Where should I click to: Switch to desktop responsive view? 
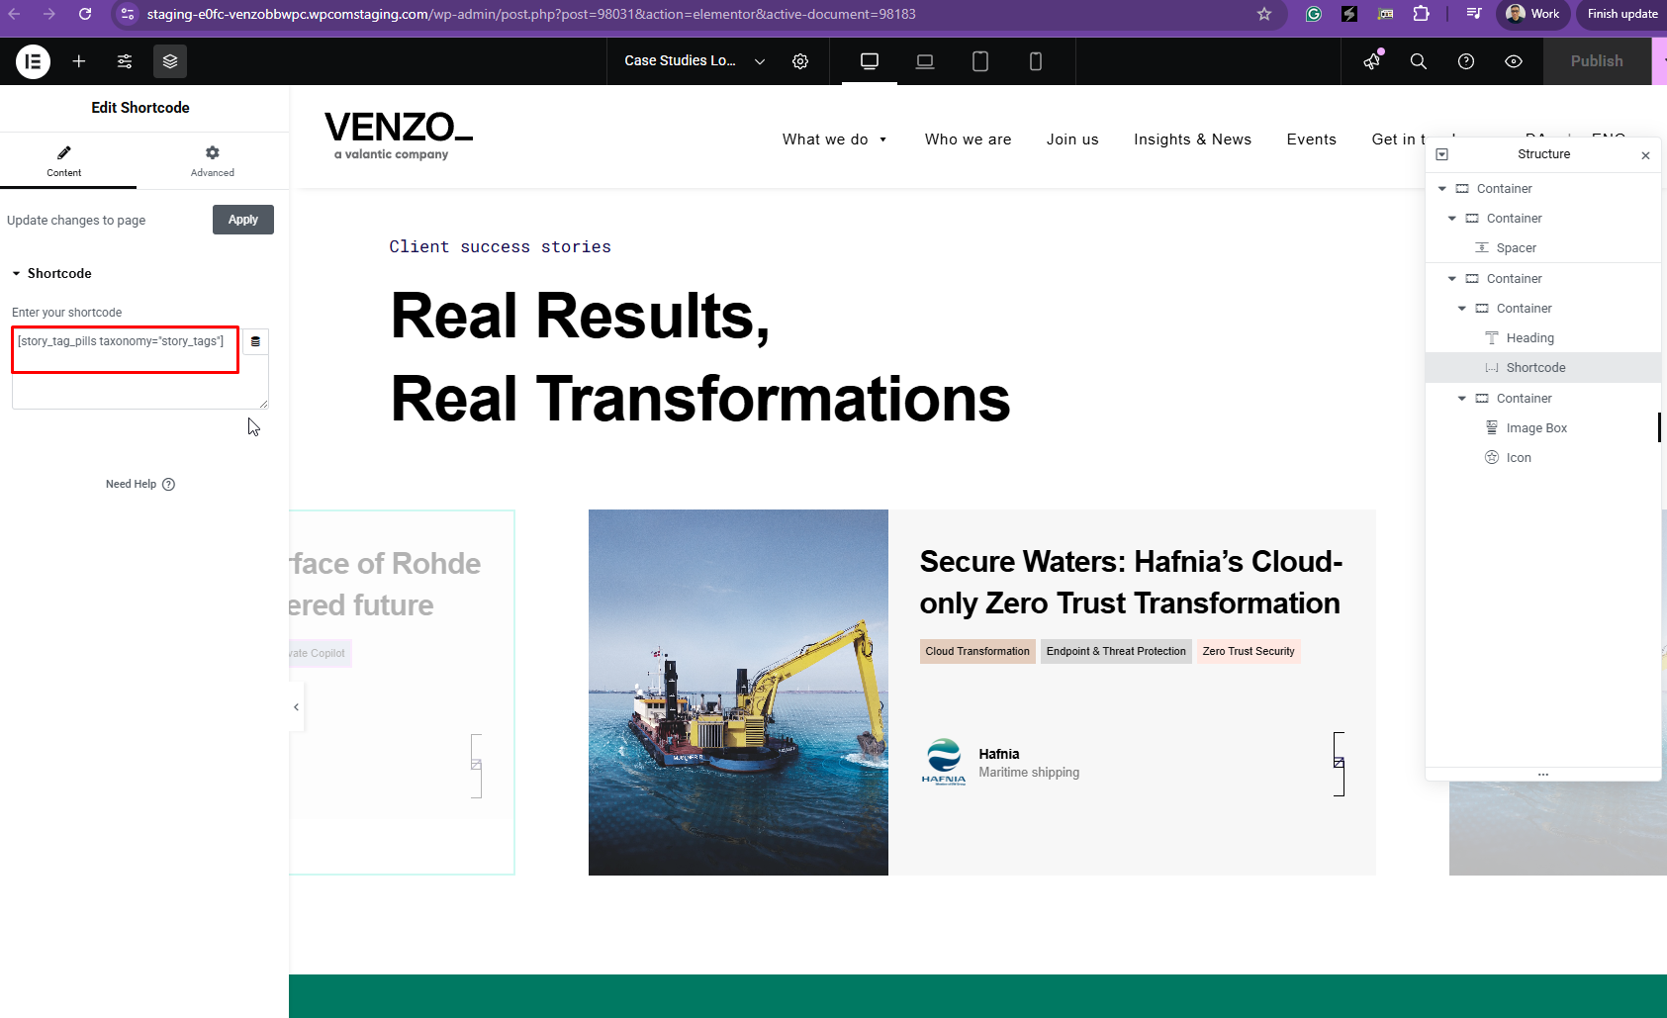(x=870, y=61)
